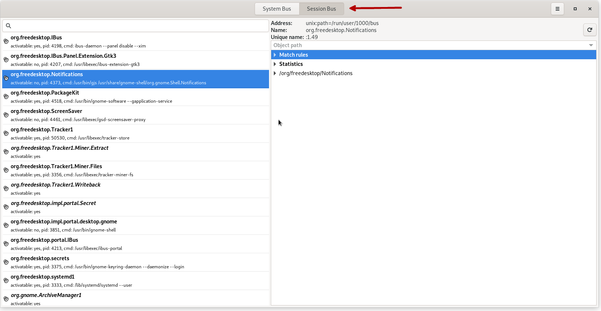Open the Object path dropdown arrow

coord(591,45)
